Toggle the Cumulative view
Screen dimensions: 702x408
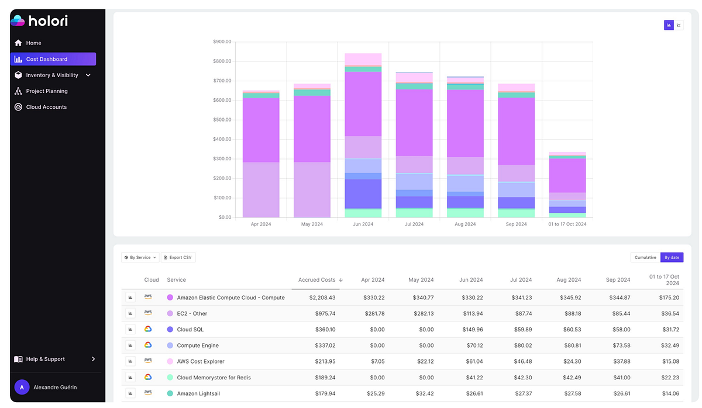[x=645, y=257]
